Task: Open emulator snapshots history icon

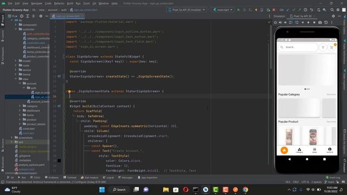Action: pos(326,22)
